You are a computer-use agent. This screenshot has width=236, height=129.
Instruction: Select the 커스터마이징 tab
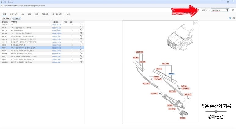click(57, 14)
